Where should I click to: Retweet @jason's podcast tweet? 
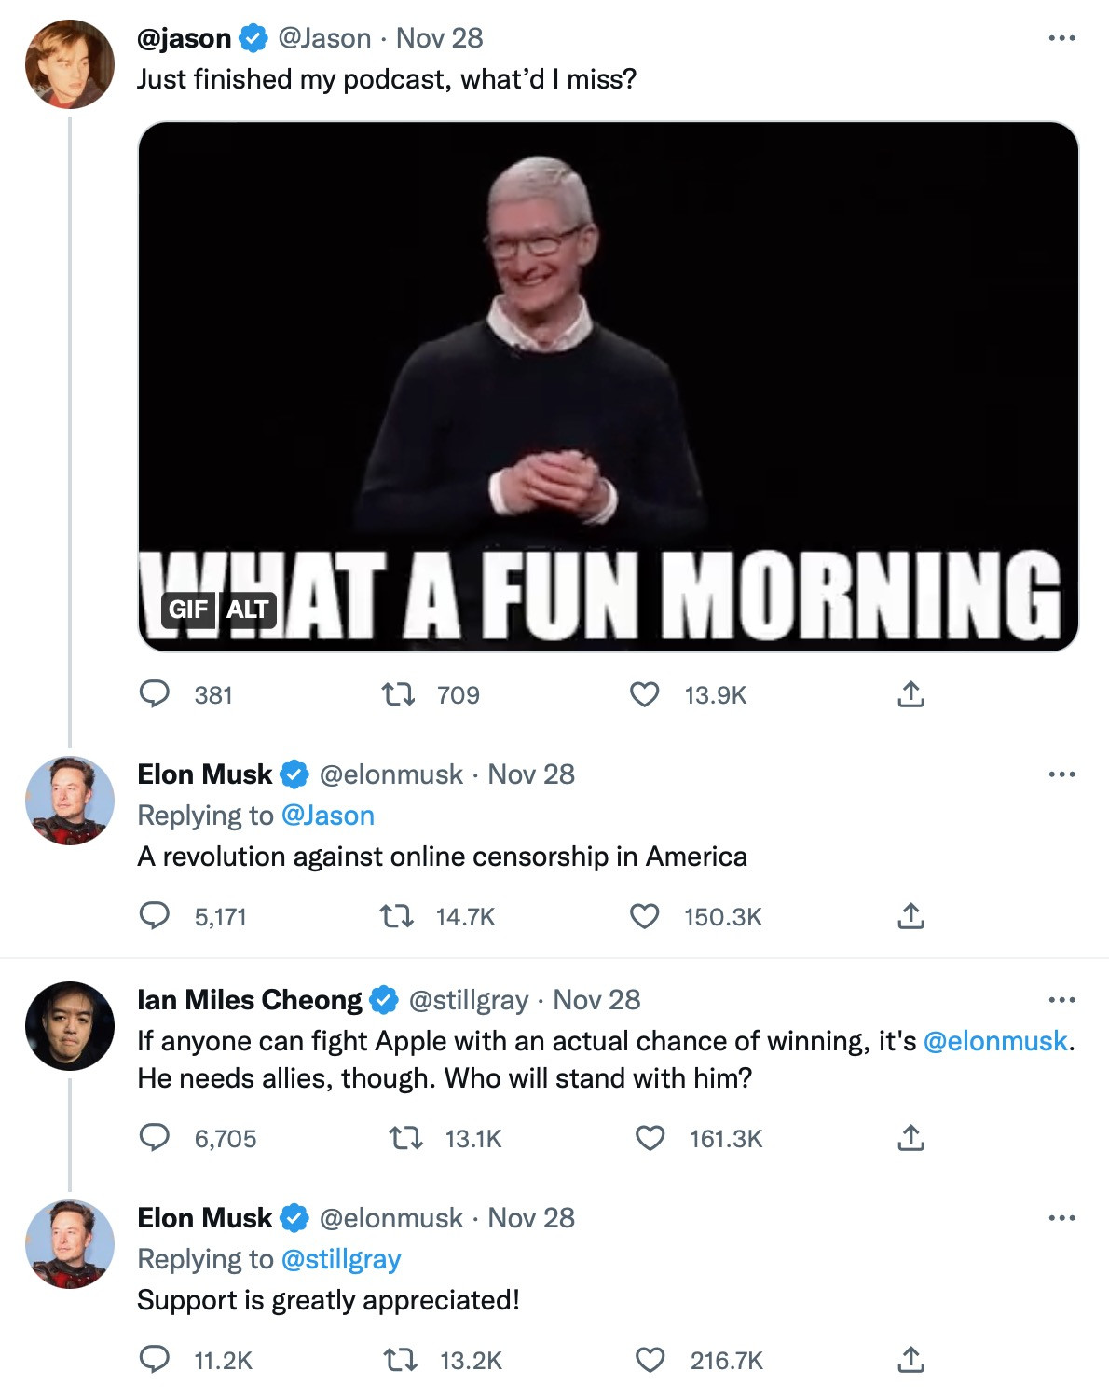(399, 694)
